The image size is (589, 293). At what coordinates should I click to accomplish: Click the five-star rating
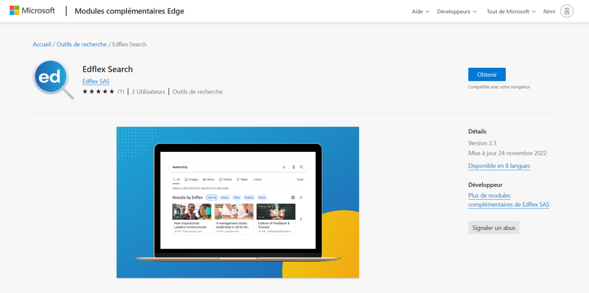(x=98, y=92)
